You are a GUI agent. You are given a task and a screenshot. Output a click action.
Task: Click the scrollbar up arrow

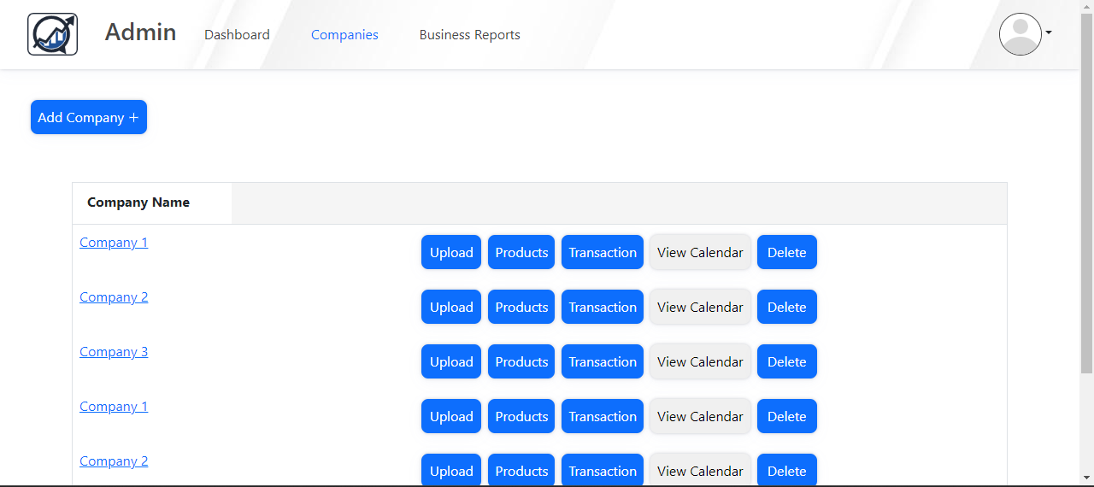click(1086, 7)
